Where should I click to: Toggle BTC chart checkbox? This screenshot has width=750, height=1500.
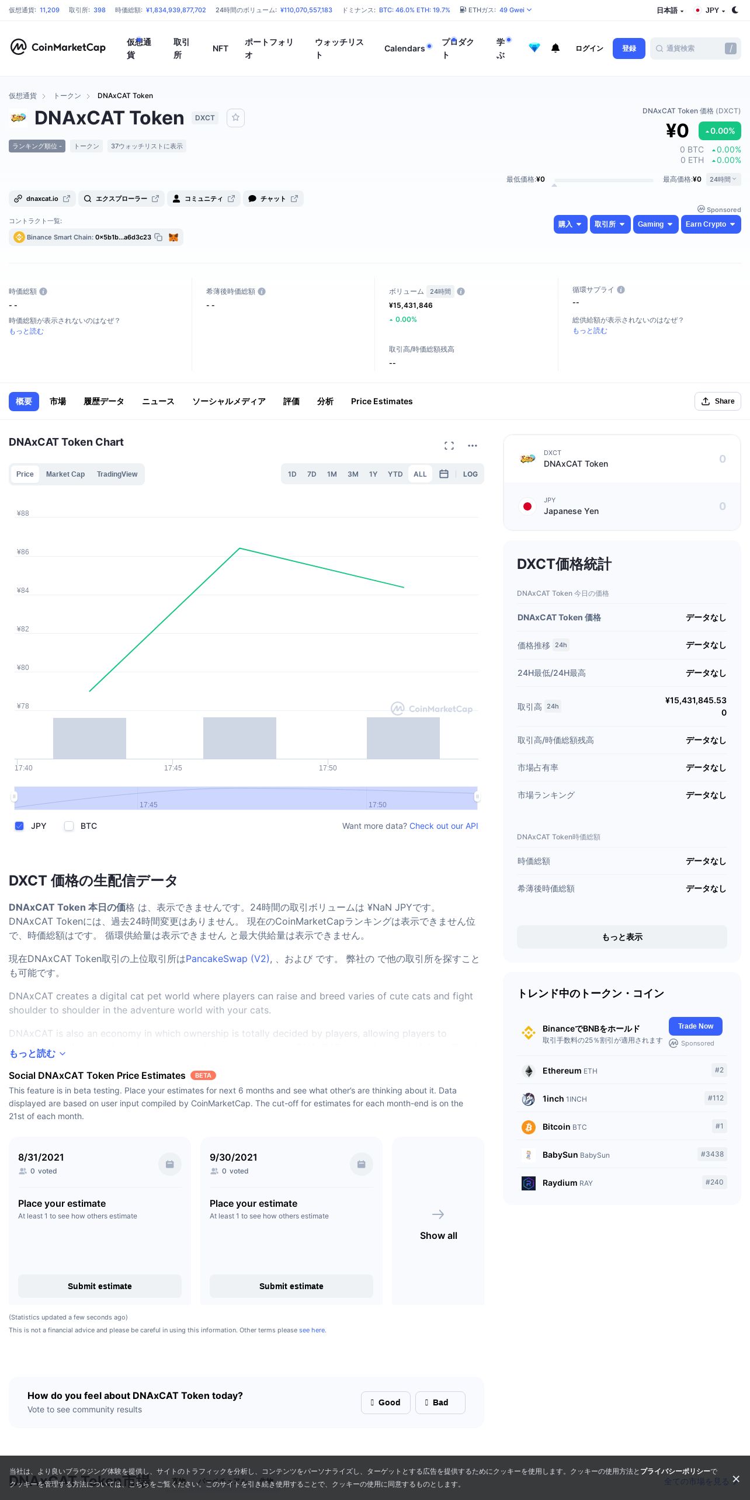point(69,826)
